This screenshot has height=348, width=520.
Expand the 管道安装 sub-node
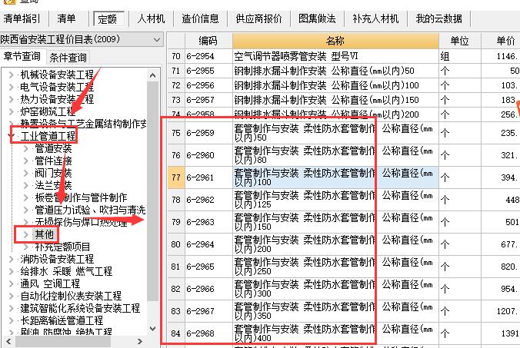pos(26,149)
